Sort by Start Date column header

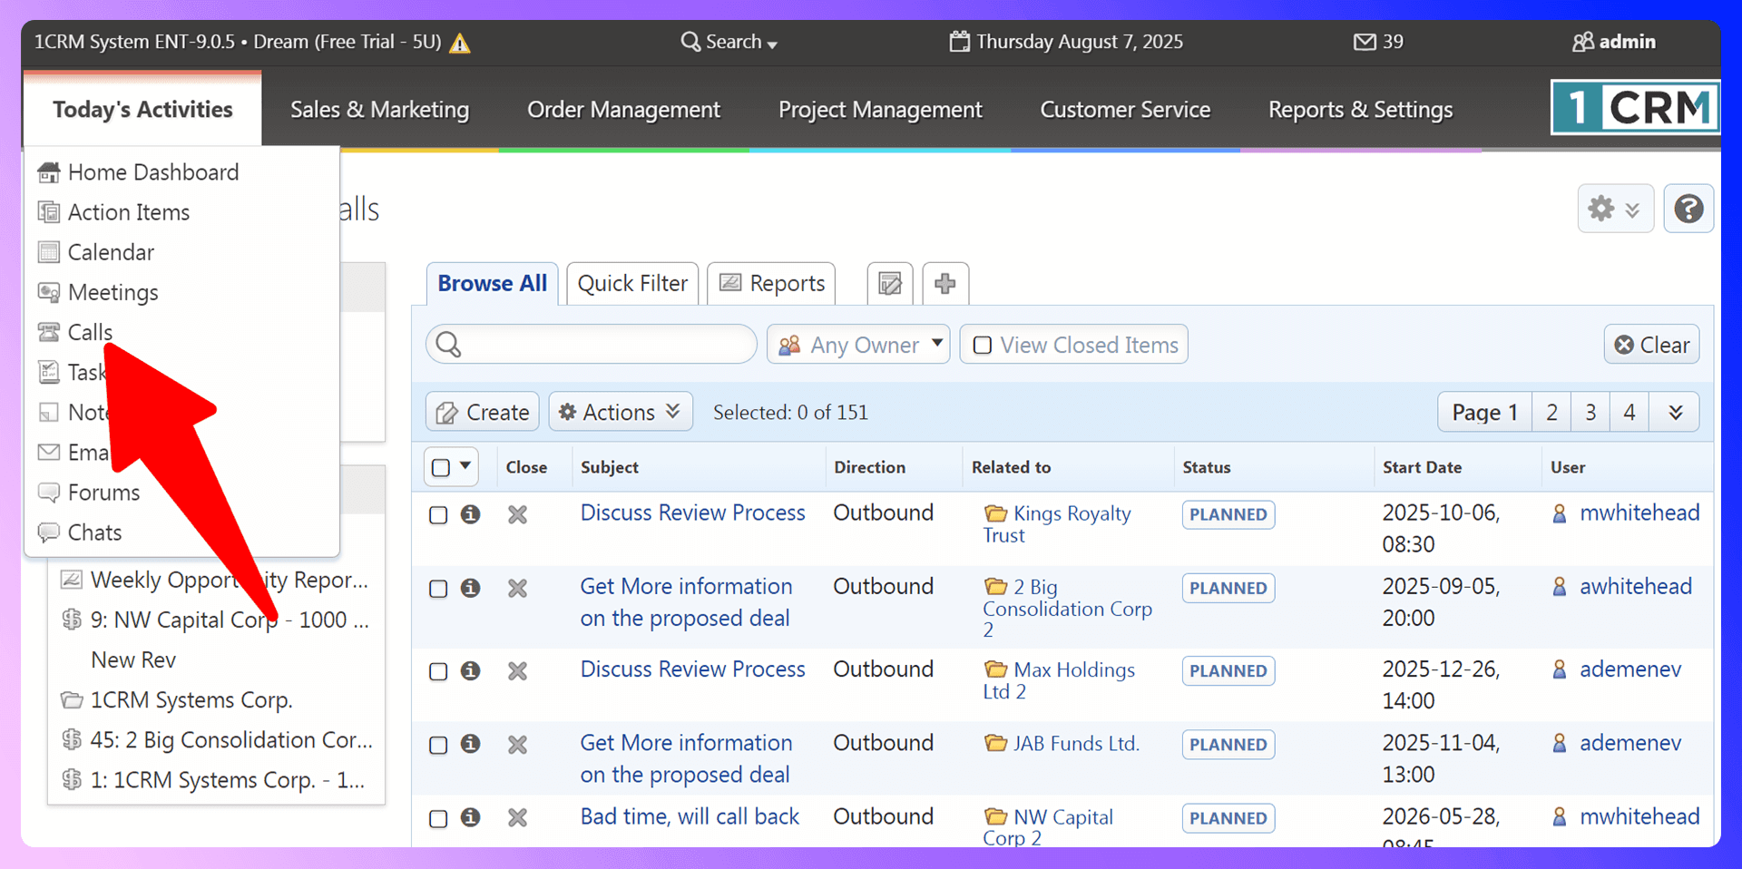pyautogui.click(x=1422, y=467)
